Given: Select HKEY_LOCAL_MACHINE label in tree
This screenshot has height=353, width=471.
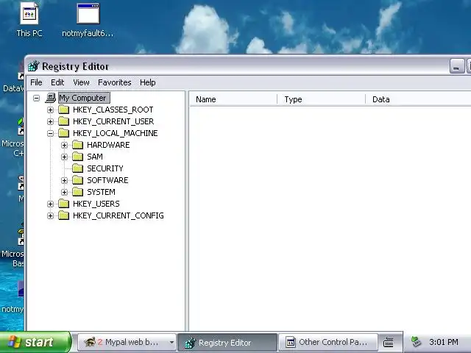Looking at the screenshot, I should point(115,133).
